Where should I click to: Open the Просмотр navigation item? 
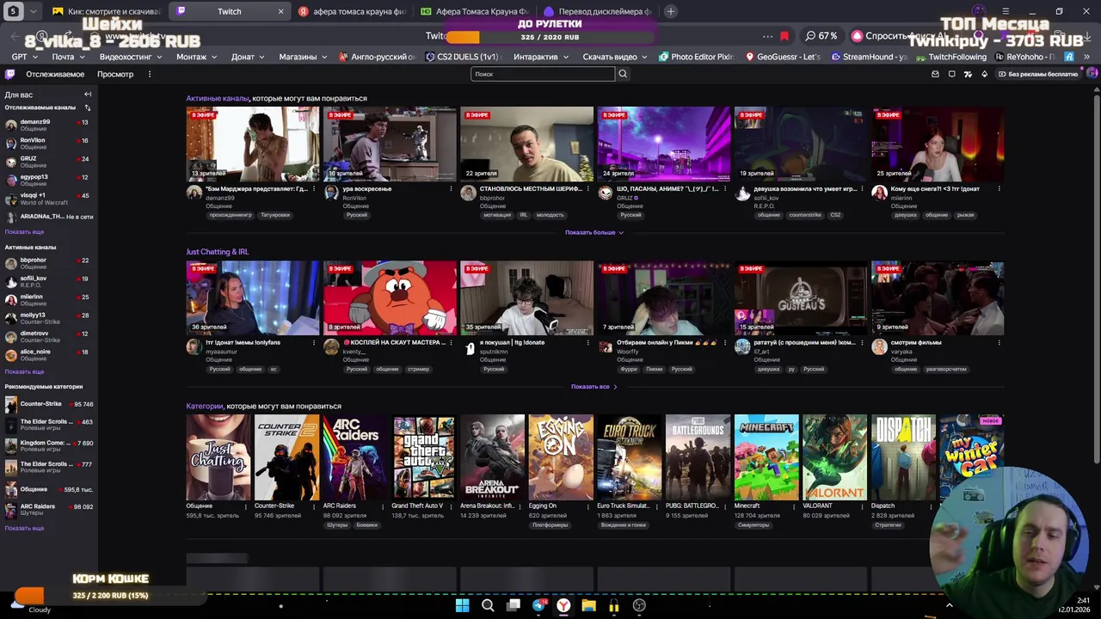point(115,74)
